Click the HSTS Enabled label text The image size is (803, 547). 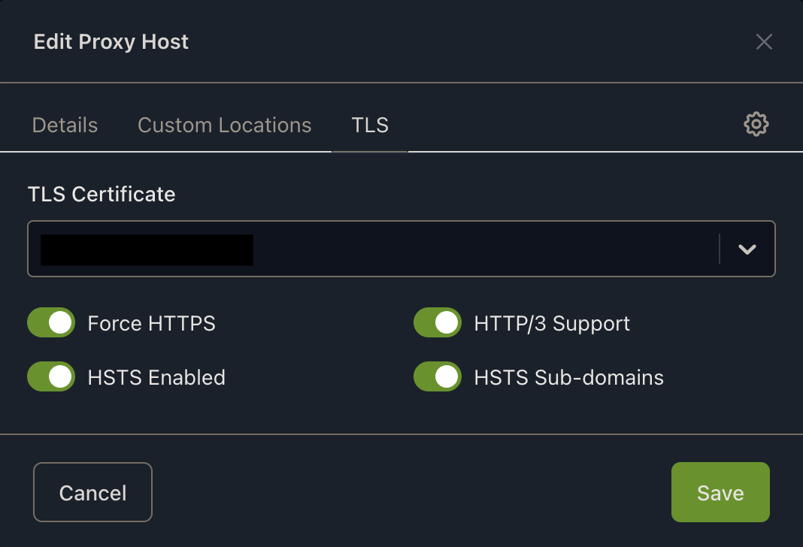(156, 377)
